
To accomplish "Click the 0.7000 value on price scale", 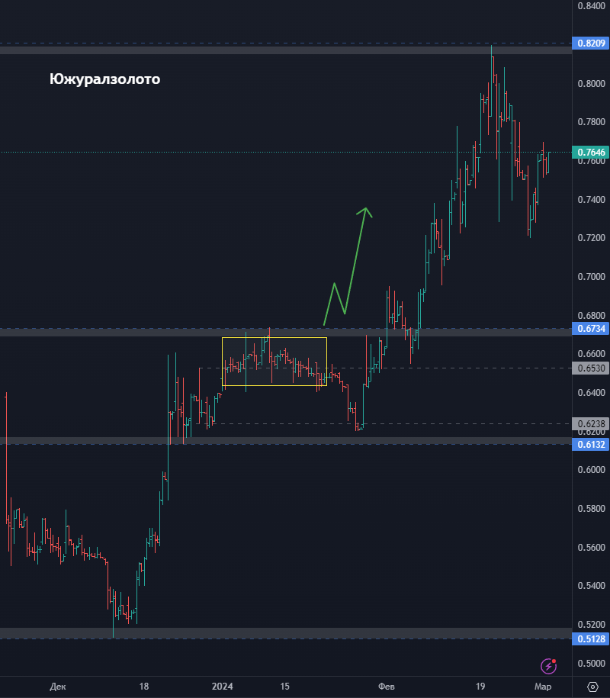I will (x=591, y=276).
